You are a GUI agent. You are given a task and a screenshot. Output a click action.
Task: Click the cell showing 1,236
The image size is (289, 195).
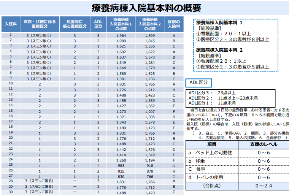click(150, 79)
